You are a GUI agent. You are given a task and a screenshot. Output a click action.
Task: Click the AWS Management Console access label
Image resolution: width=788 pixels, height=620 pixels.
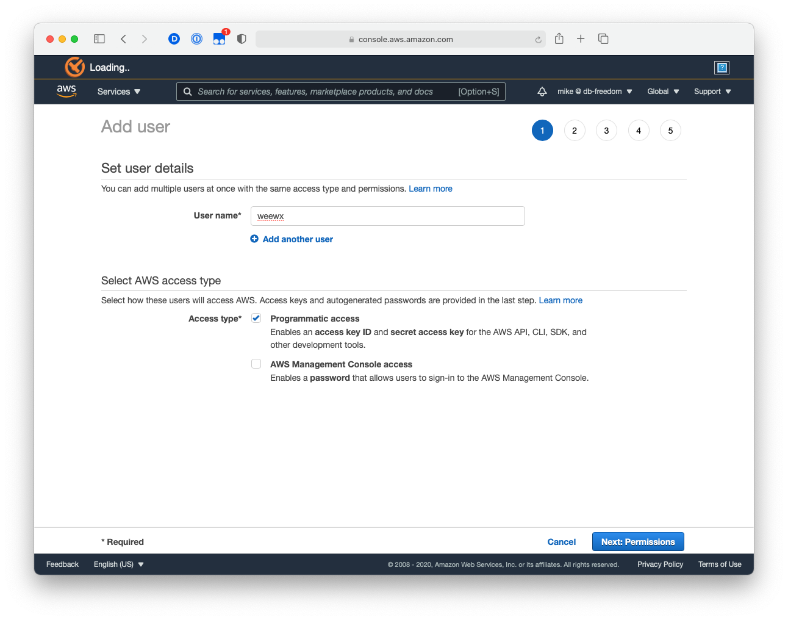341,364
